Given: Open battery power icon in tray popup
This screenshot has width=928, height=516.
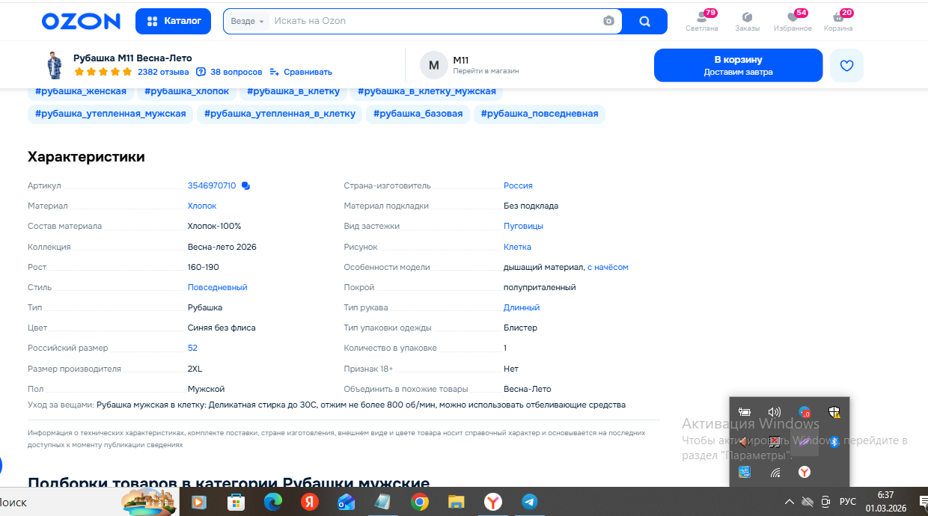Looking at the screenshot, I should coord(745,412).
